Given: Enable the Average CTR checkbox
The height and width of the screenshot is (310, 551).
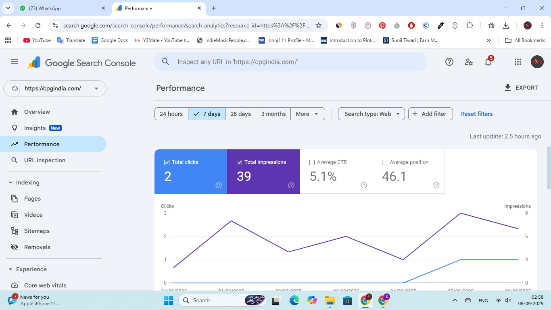Looking at the screenshot, I should pos(312,162).
